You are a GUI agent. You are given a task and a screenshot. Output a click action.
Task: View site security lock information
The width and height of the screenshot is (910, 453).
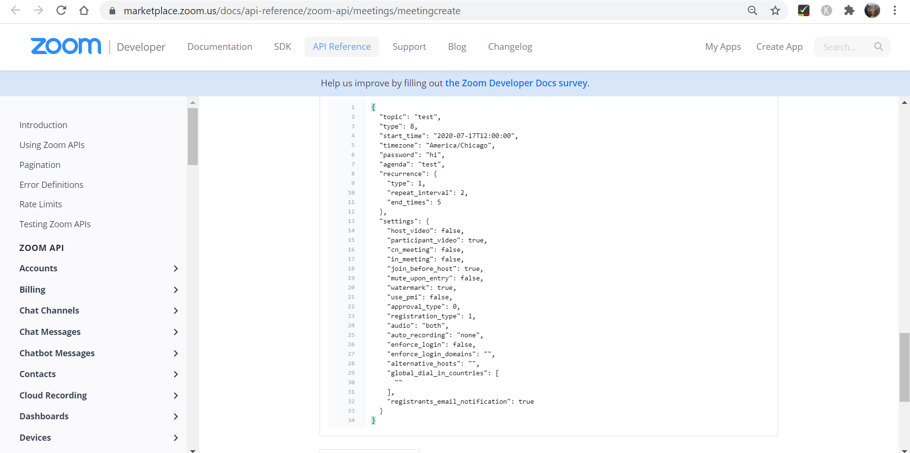(112, 11)
